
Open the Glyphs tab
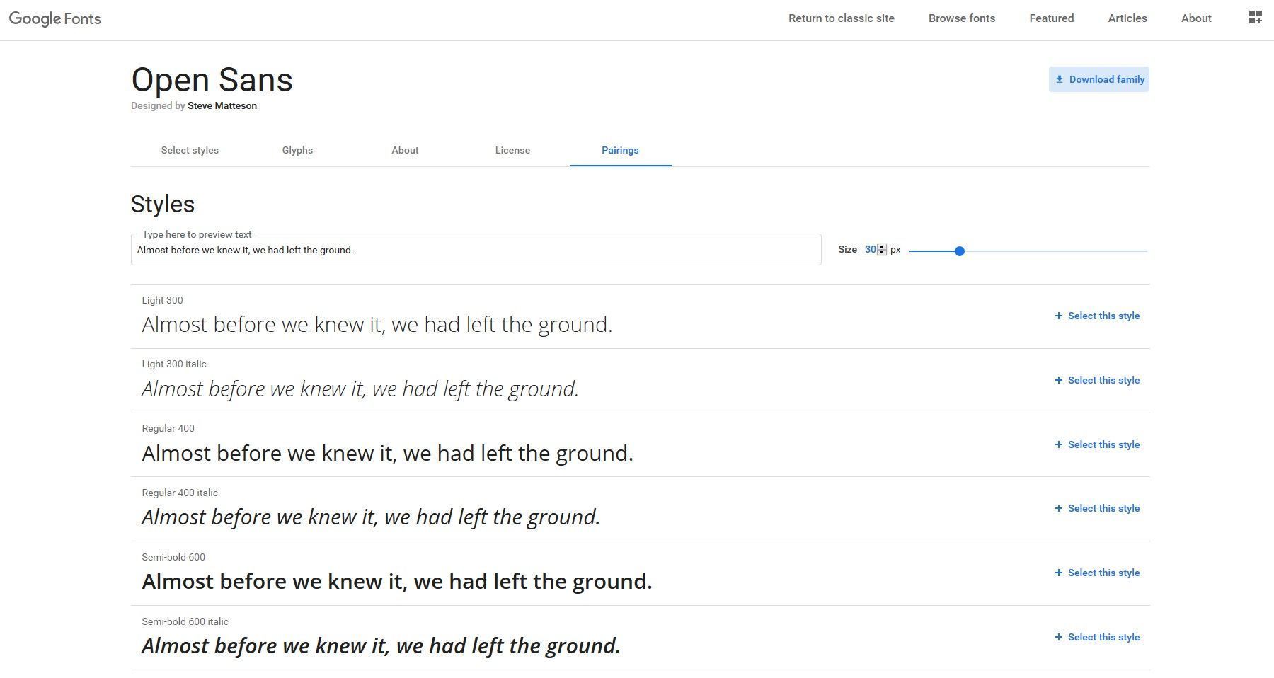(x=297, y=150)
